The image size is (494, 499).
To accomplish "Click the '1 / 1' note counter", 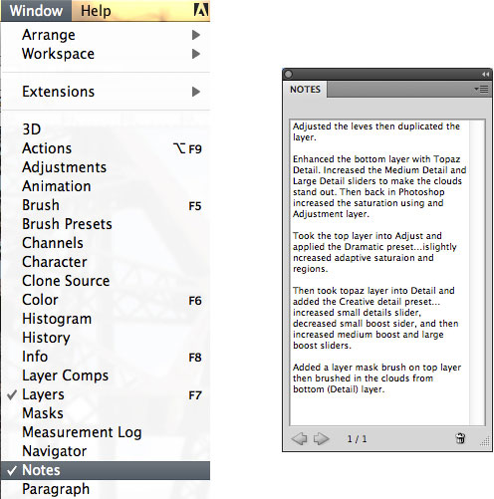I will coord(357,439).
